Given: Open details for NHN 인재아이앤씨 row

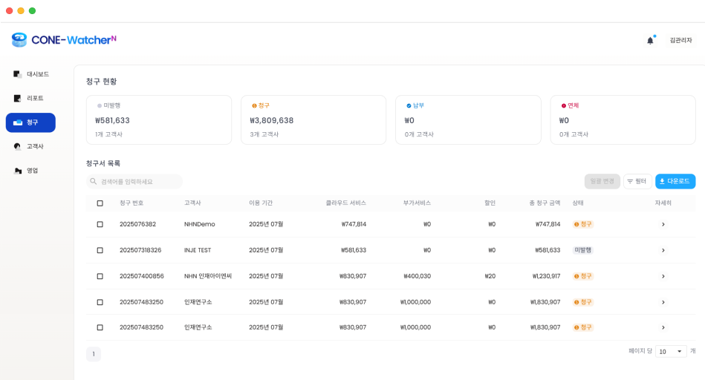Looking at the screenshot, I should [x=663, y=276].
